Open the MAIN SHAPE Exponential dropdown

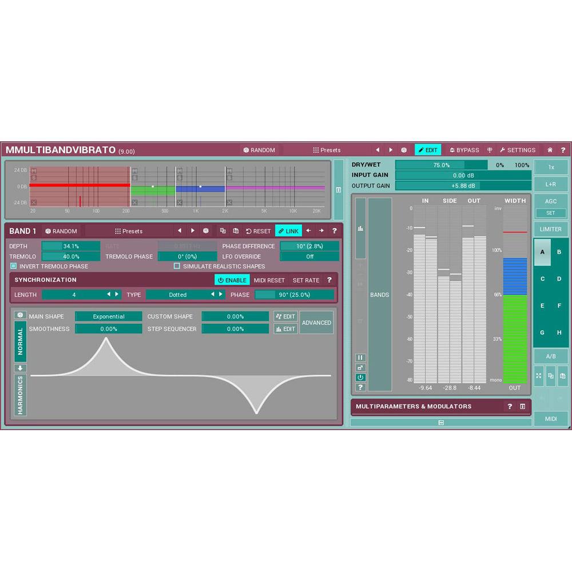click(x=108, y=316)
